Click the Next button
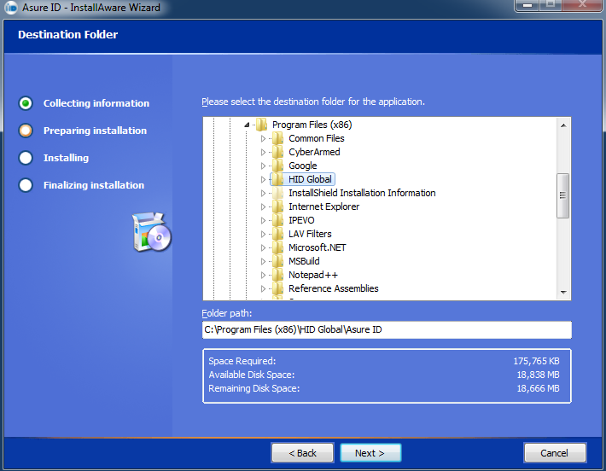Screen dimensions: 606x471 pyautogui.click(x=370, y=453)
